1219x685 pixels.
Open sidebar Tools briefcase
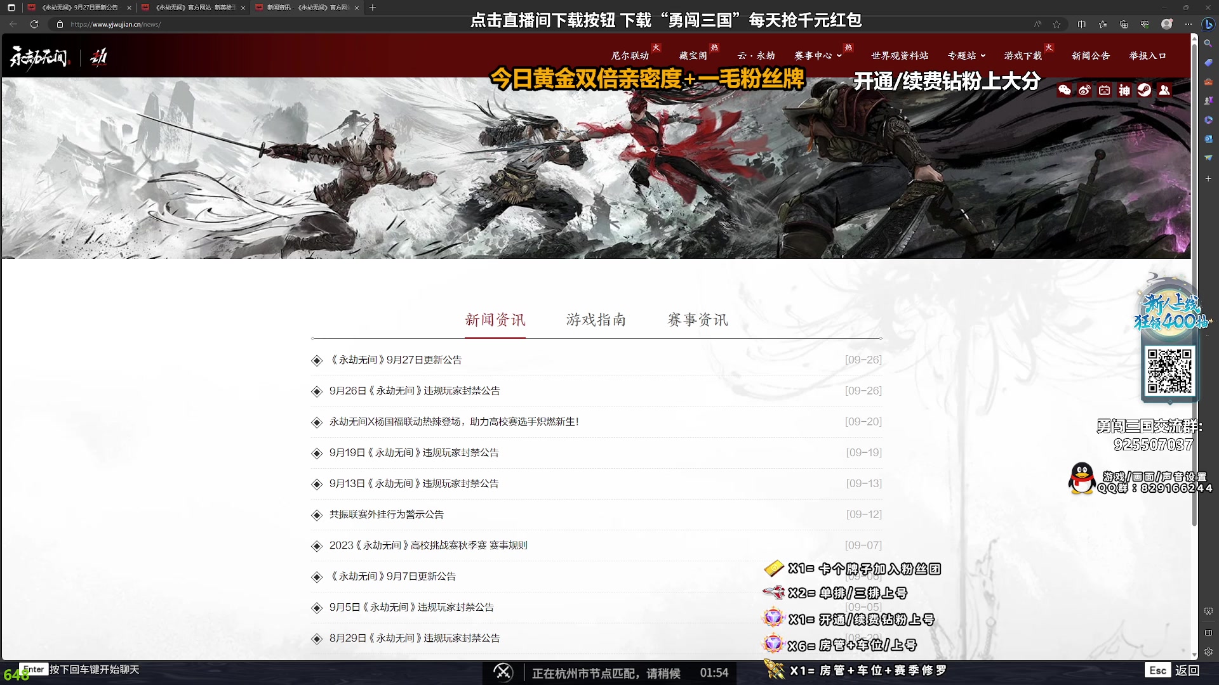click(x=1209, y=81)
